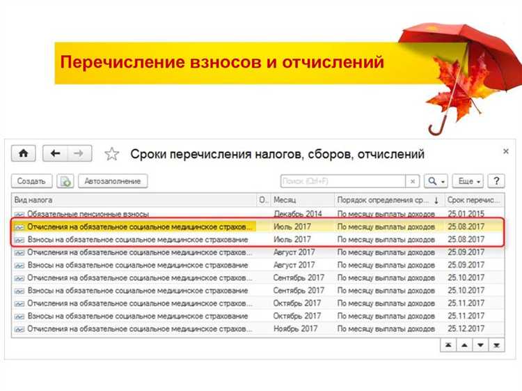Open the magnifier search dropdown

pos(436,181)
